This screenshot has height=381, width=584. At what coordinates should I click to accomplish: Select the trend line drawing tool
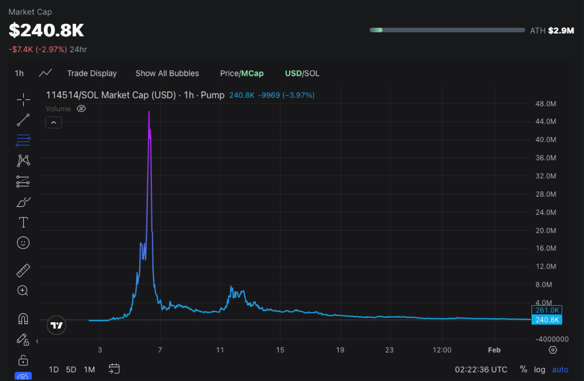(23, 120)
